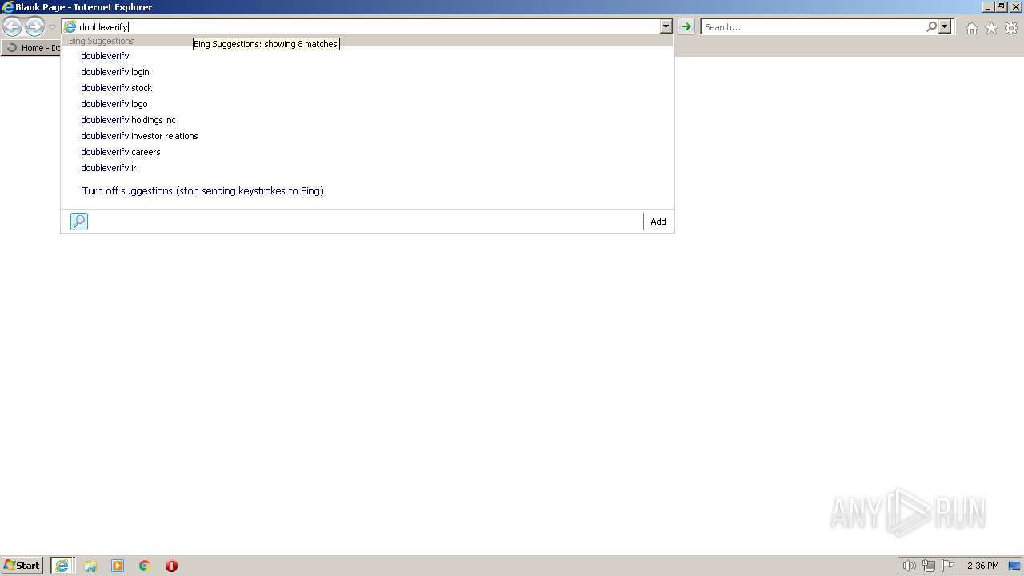Click the IE logo in title bar
This screenshot has width=1024, height=576.
tap(8, 7)
